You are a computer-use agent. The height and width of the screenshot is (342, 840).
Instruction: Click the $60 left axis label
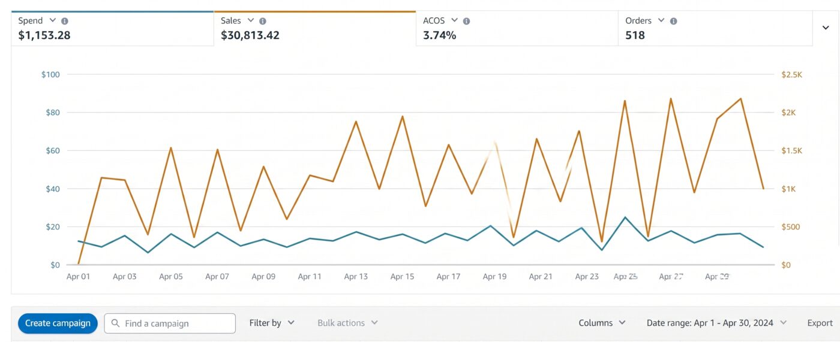click(x=53, y=150)
